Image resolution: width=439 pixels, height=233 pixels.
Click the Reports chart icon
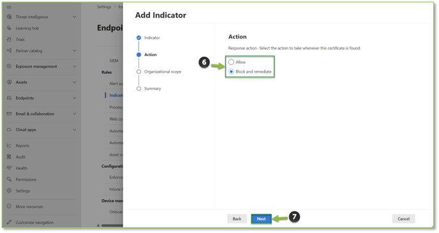9,146
